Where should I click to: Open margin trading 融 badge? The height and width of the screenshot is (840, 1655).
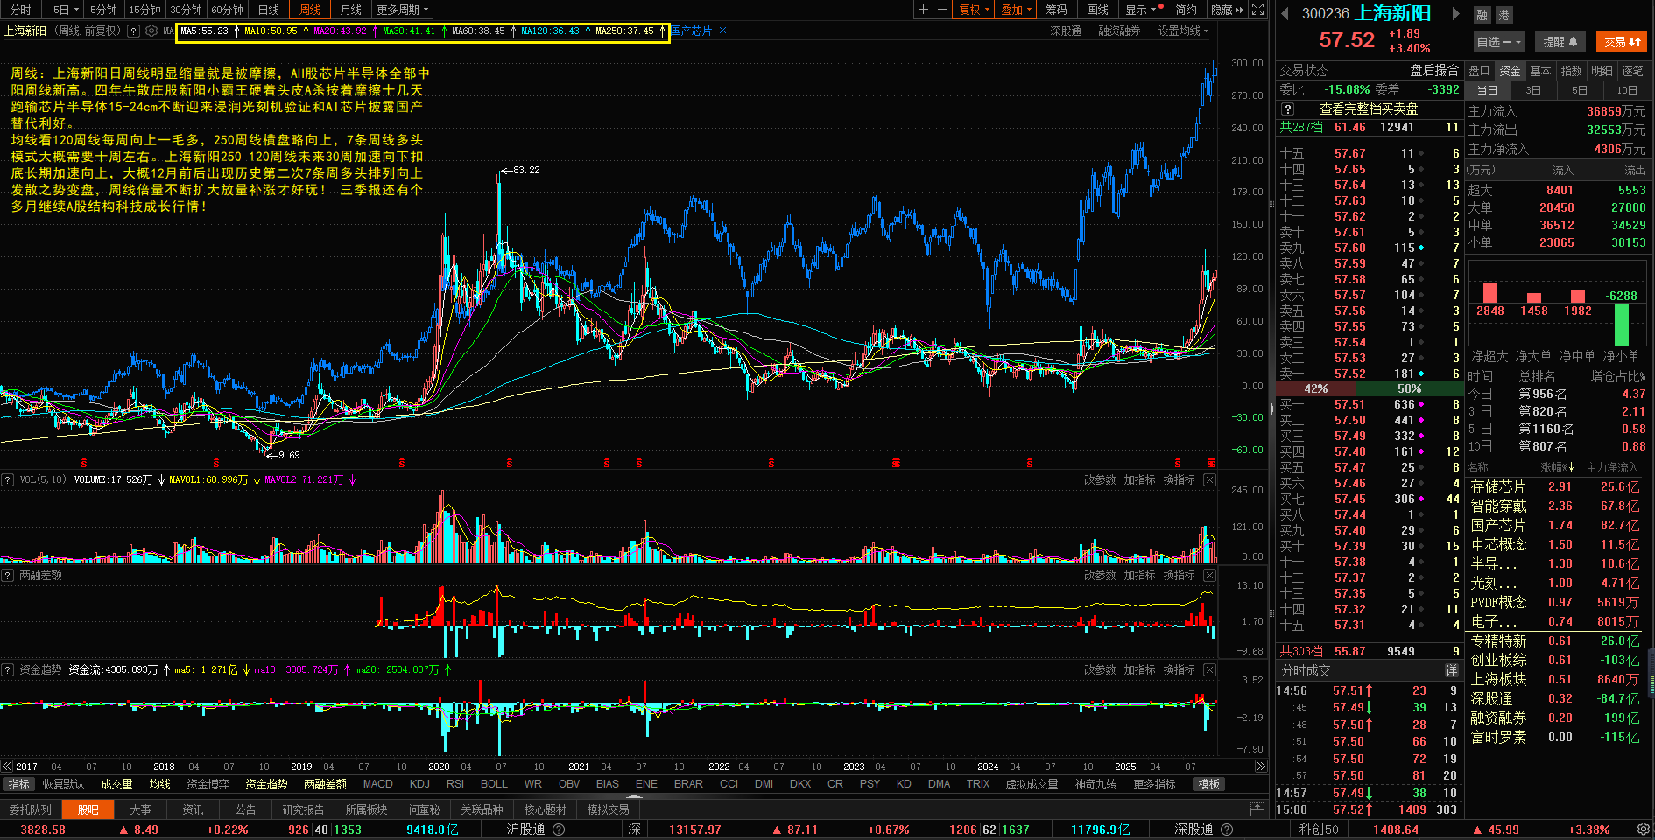(x=1482, y=15)
